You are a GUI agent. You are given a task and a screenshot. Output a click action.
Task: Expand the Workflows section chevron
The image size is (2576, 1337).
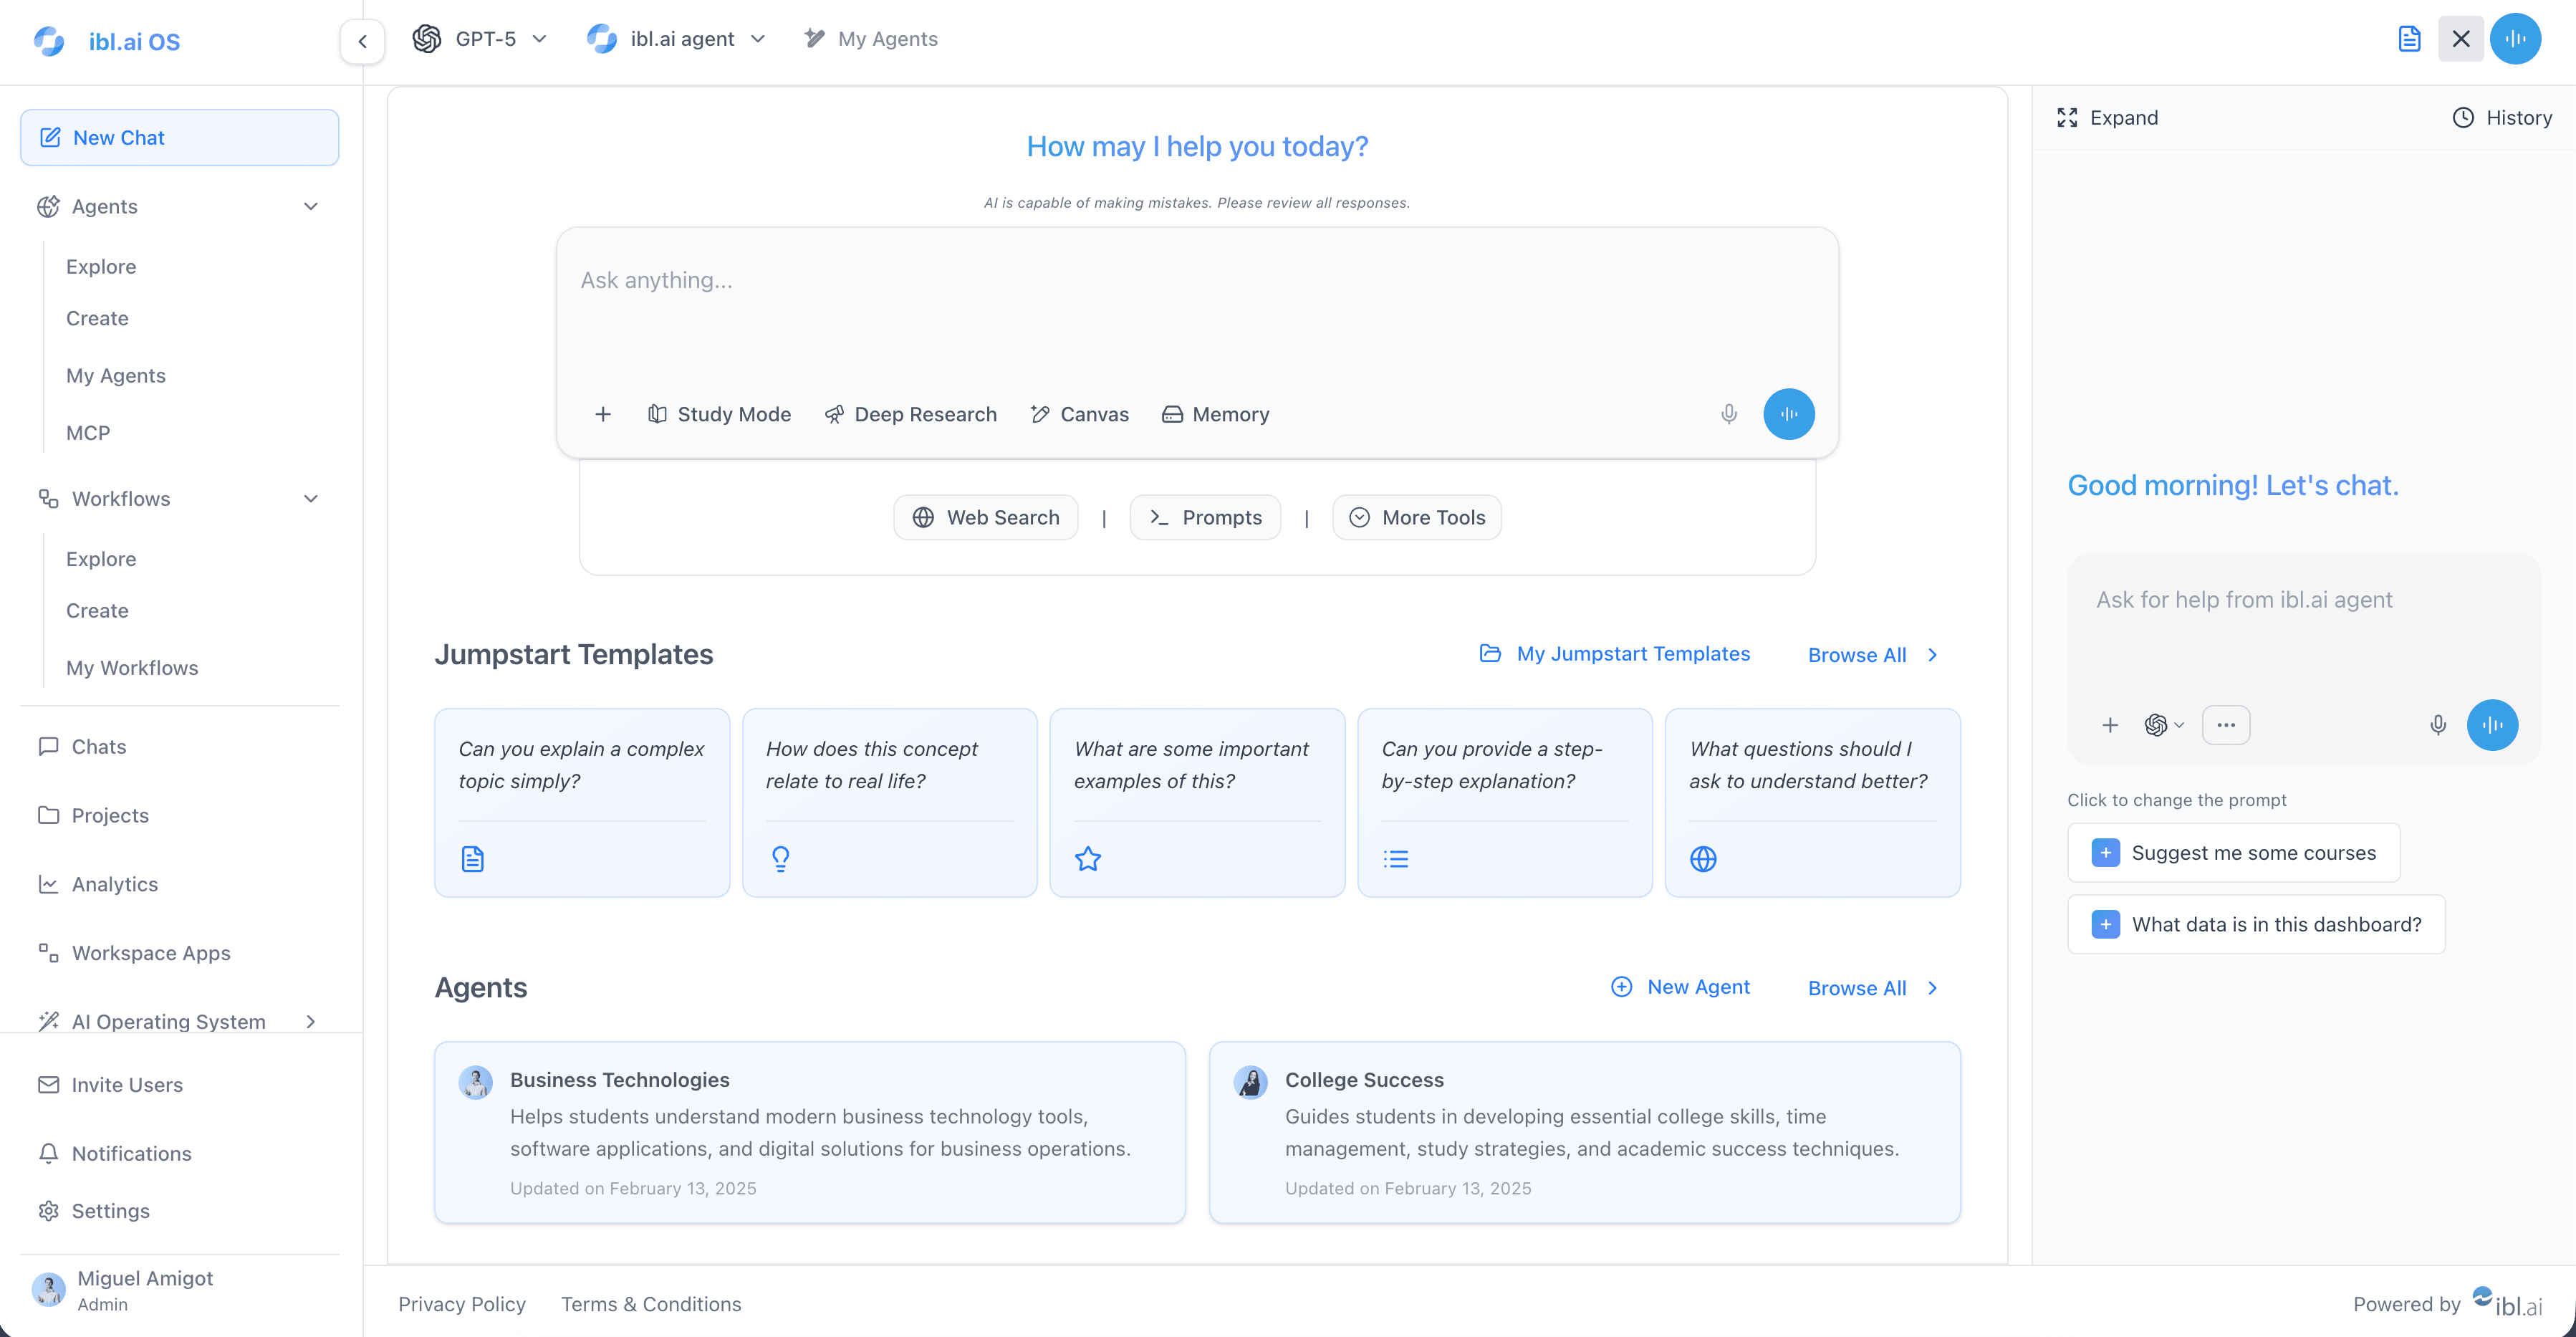[x=311, y=498]
